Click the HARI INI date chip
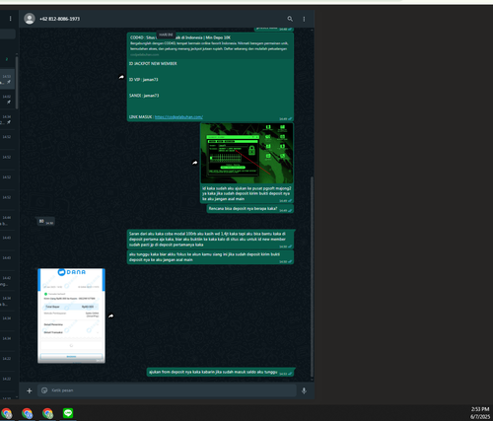Viewport: 493px width, 421px height. (166, 35)
